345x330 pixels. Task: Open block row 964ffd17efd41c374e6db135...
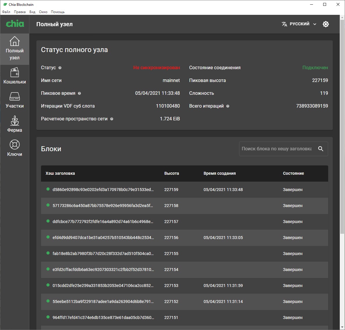point(184,318)
